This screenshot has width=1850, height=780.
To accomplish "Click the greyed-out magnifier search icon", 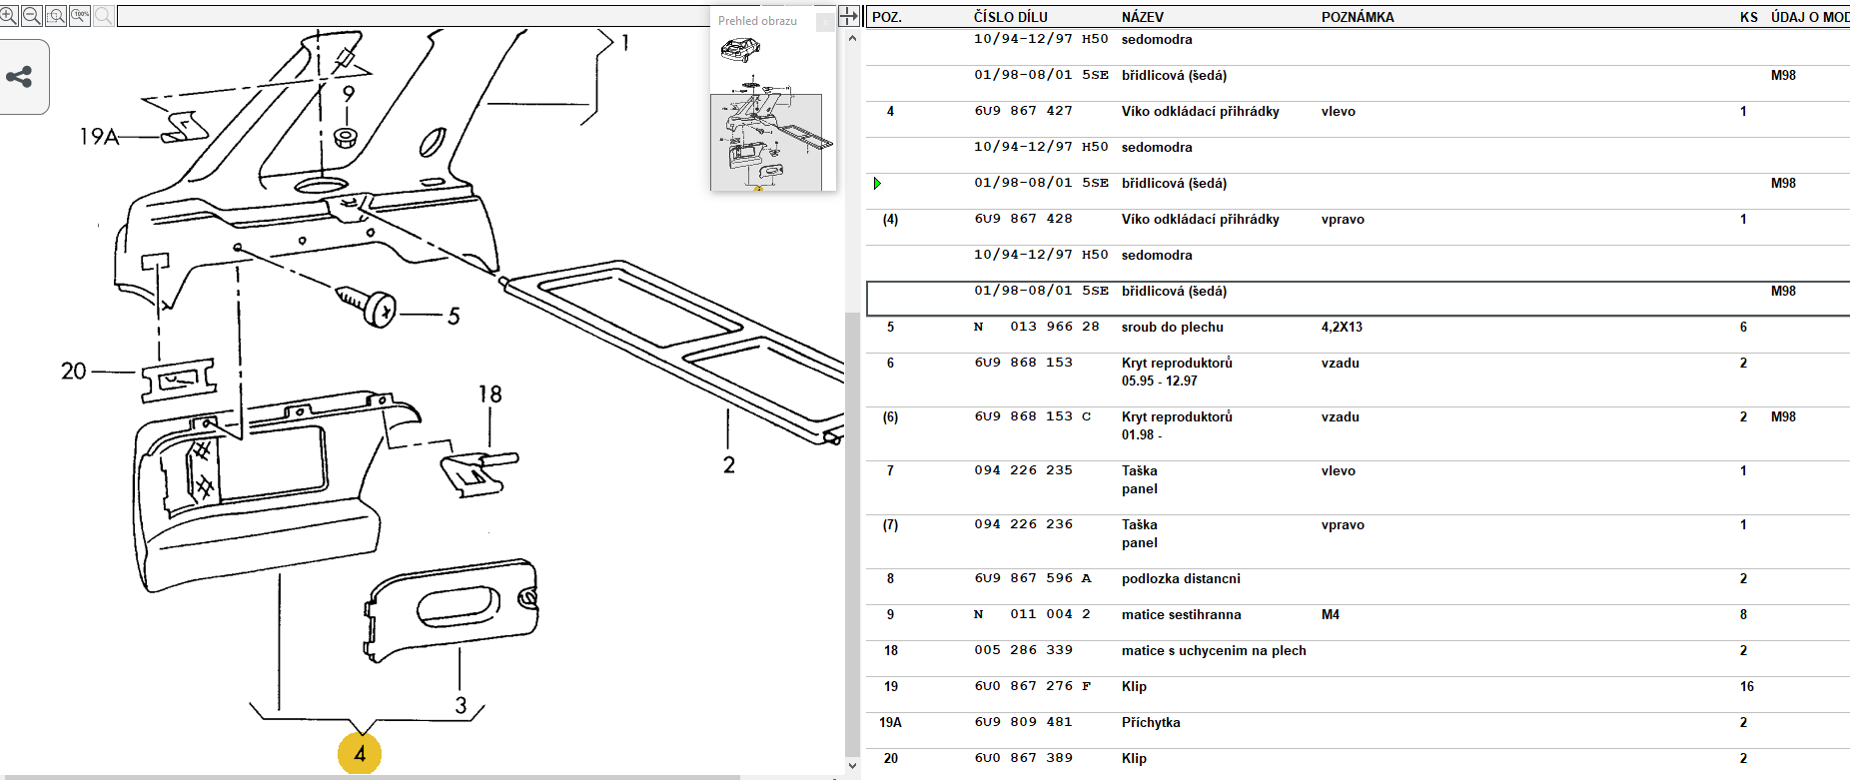I will [x=103, y=15].
